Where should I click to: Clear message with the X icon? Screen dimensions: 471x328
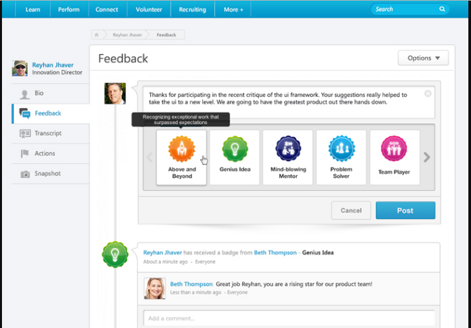click(428, 93)
